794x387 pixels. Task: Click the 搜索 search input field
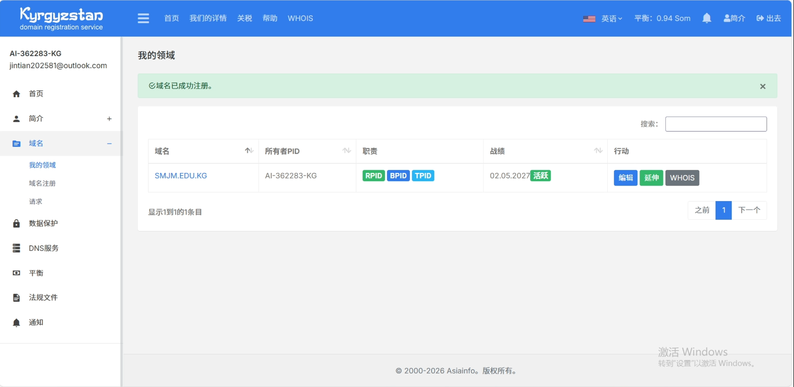[716, 124]
